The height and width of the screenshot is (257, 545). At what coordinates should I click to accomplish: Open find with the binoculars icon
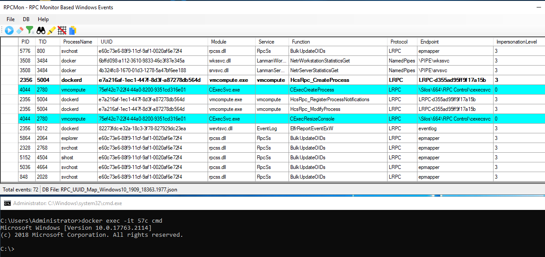point(41,30)
